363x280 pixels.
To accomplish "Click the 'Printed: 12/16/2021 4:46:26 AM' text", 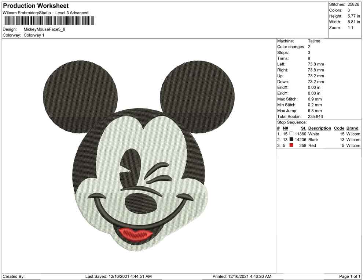I will click(242, 276).
